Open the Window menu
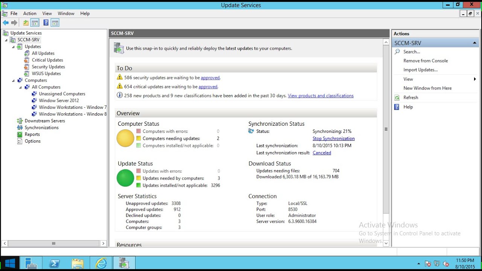The width and height of the screenshot is (482, 271). (66, 14)
